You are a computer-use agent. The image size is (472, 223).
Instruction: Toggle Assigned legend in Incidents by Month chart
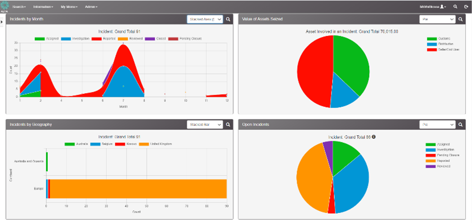coord(46,39)
